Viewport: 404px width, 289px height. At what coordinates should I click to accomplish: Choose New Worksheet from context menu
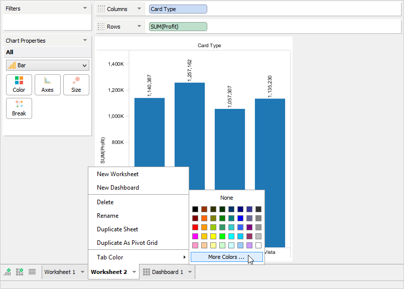(x=139, y=174)
